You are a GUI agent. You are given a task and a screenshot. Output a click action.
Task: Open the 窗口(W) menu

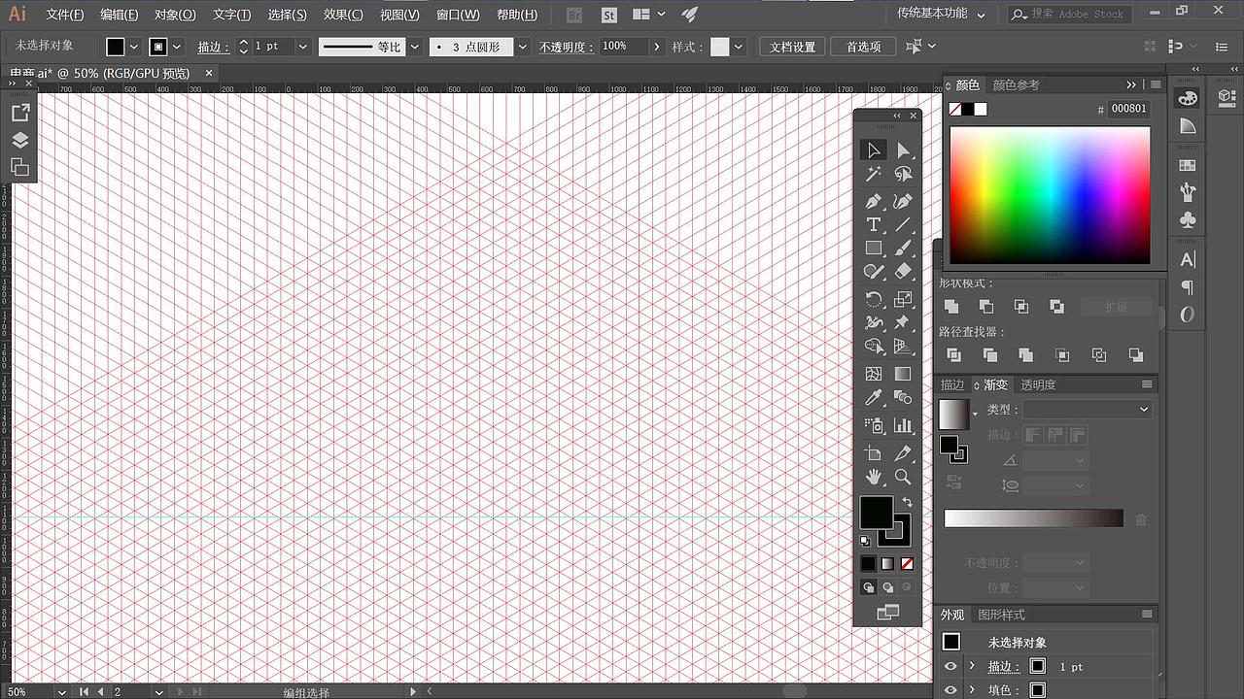point(458,15)
